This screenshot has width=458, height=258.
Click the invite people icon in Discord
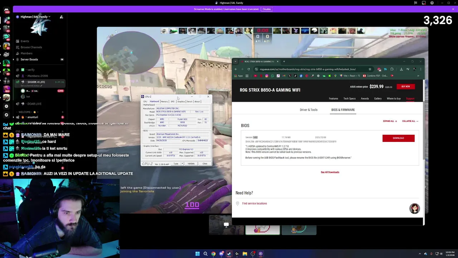(61, 17)
